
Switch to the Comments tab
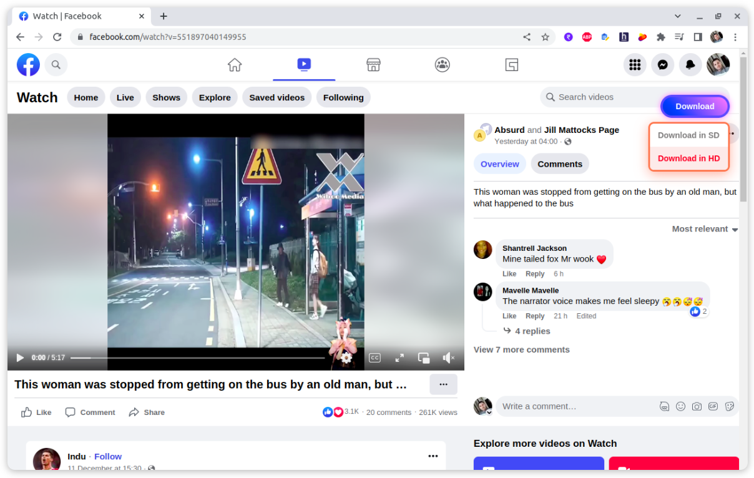[x=560, y=163]
